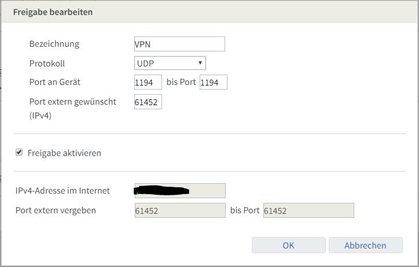419x267 pixels.
Task: Click the bis Port label beside device port
Action: [181, 83]
